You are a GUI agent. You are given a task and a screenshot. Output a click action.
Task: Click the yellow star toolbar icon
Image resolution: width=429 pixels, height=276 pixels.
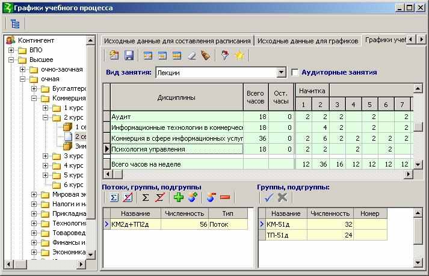239,55
